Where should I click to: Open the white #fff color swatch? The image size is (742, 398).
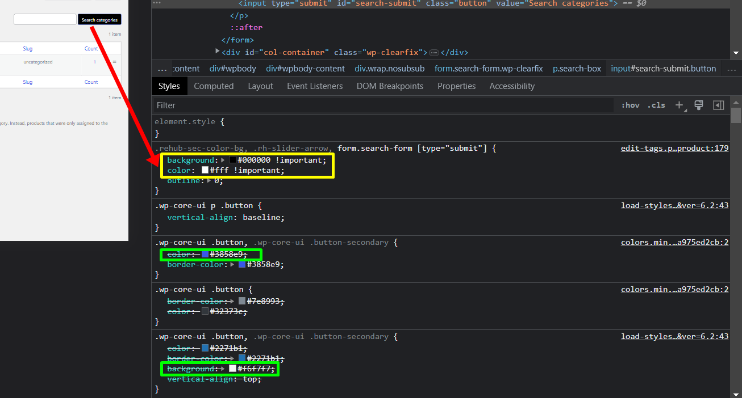[x=205, y=171]
